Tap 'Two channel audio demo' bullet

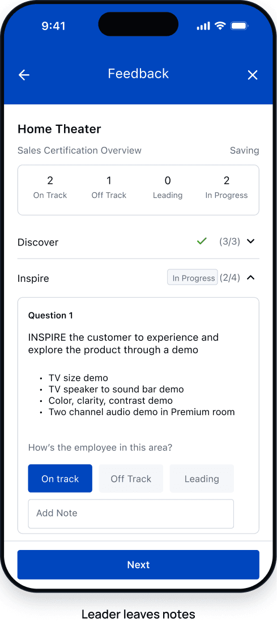point(142,412)
